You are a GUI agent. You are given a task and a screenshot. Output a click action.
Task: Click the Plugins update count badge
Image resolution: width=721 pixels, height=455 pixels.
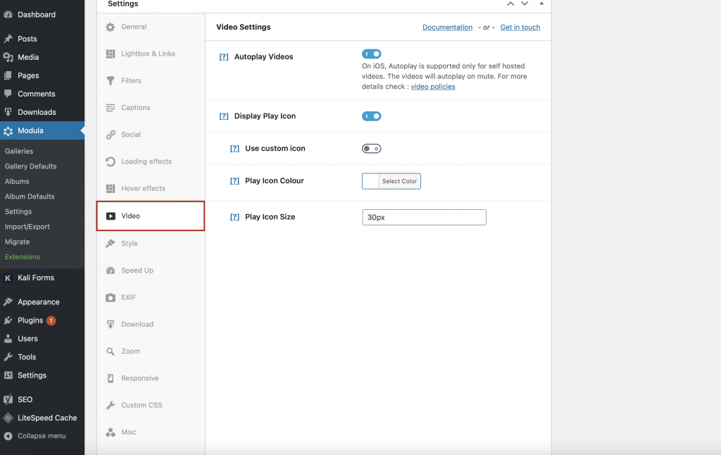[x=51, y=320]
